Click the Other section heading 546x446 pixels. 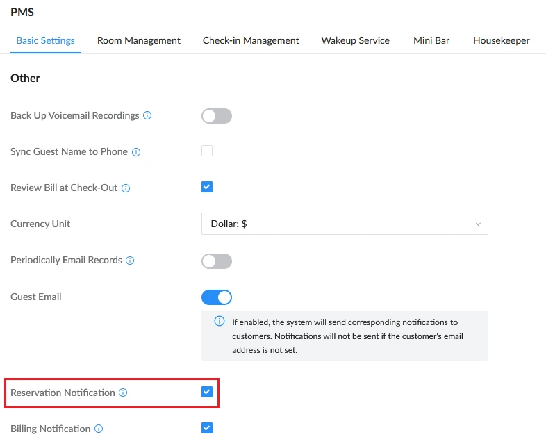25,78
